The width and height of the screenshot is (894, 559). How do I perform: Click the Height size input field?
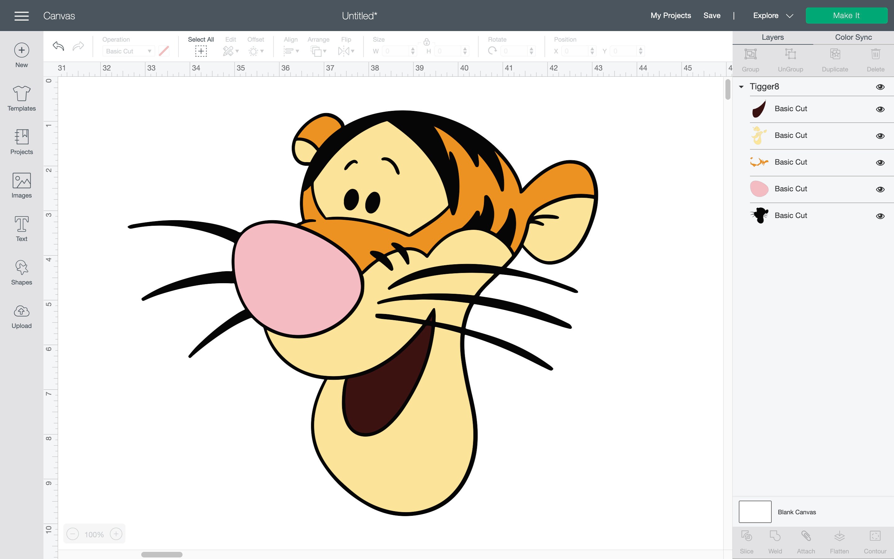tap(448, 51)
